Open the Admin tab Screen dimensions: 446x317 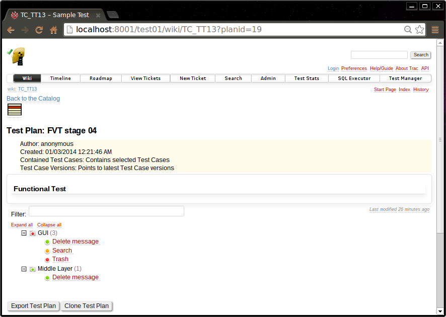pyautogui.click(x=268, y=78)
